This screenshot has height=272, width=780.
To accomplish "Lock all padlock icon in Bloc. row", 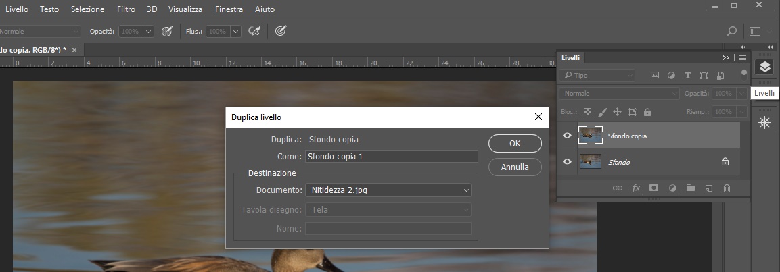I will click(647, 111).
